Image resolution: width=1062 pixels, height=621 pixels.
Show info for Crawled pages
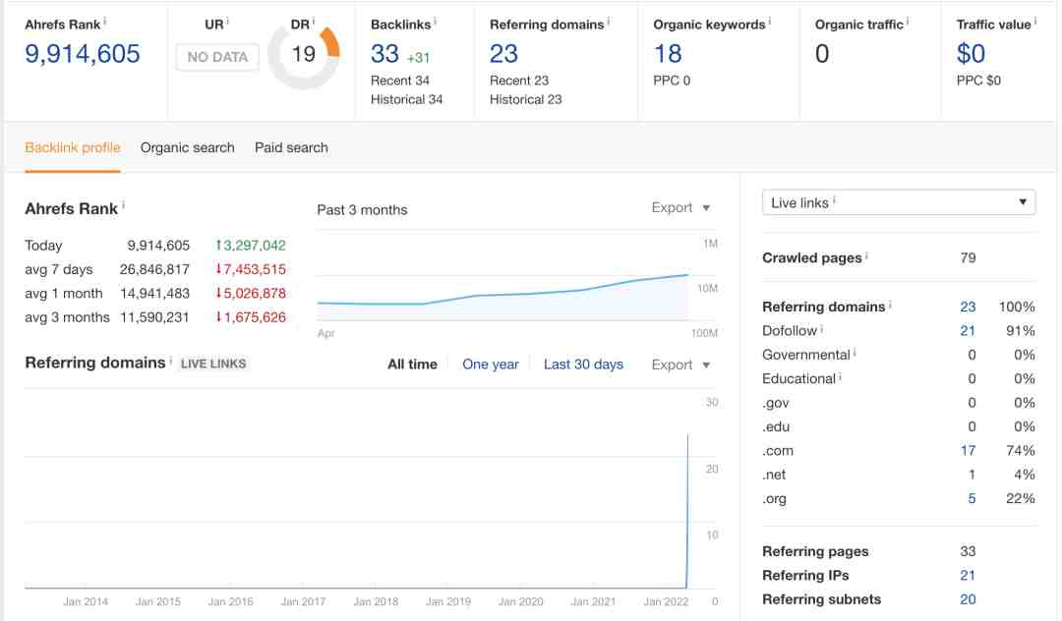(x=867, y=255)
